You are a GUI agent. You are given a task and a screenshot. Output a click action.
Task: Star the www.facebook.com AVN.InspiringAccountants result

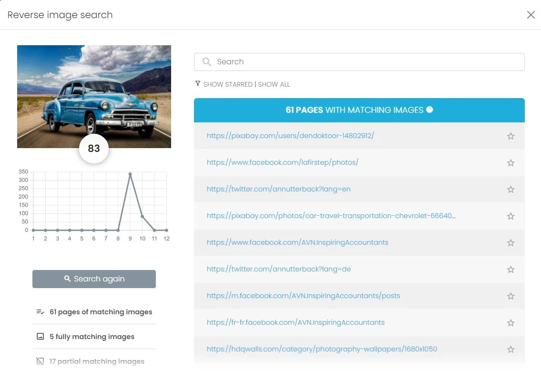click(510, 243)
